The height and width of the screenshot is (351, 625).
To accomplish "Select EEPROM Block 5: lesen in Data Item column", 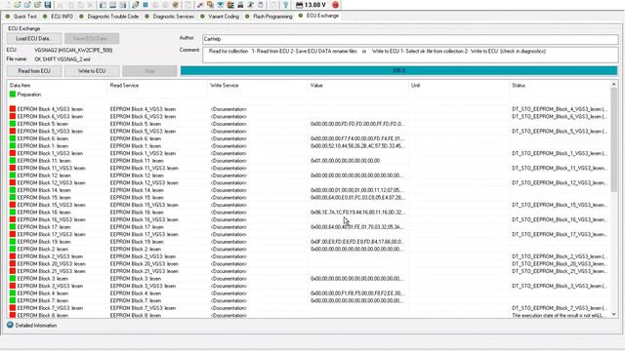I will click(43, 124).
